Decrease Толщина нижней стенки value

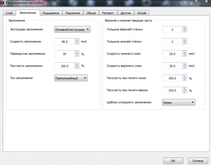(x=185, y=43)
